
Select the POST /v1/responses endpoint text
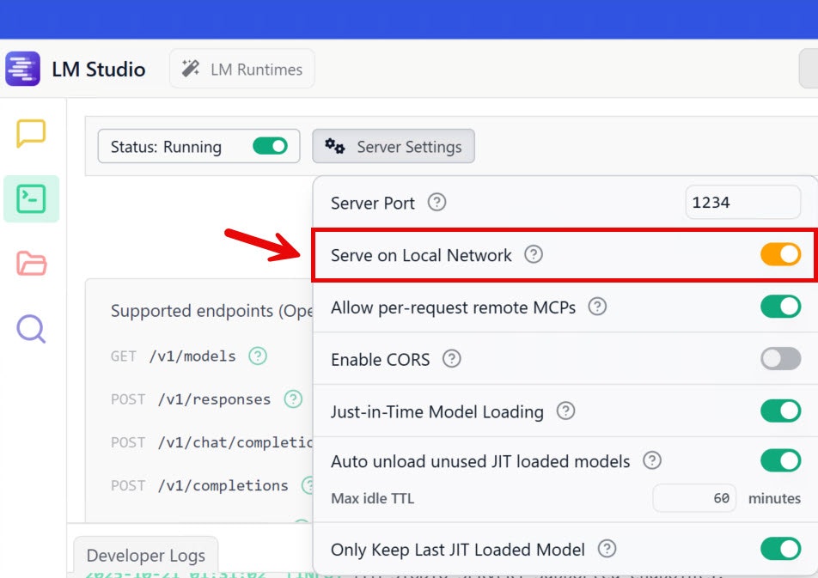click(x=191, y=399)
